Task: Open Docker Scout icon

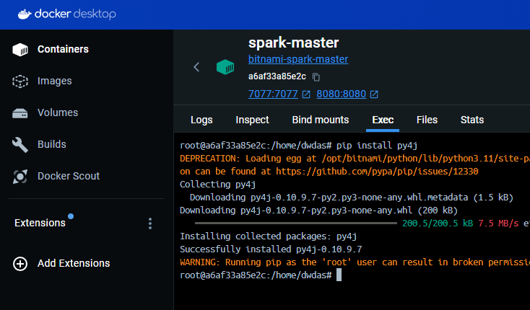Action: point(20,177)
